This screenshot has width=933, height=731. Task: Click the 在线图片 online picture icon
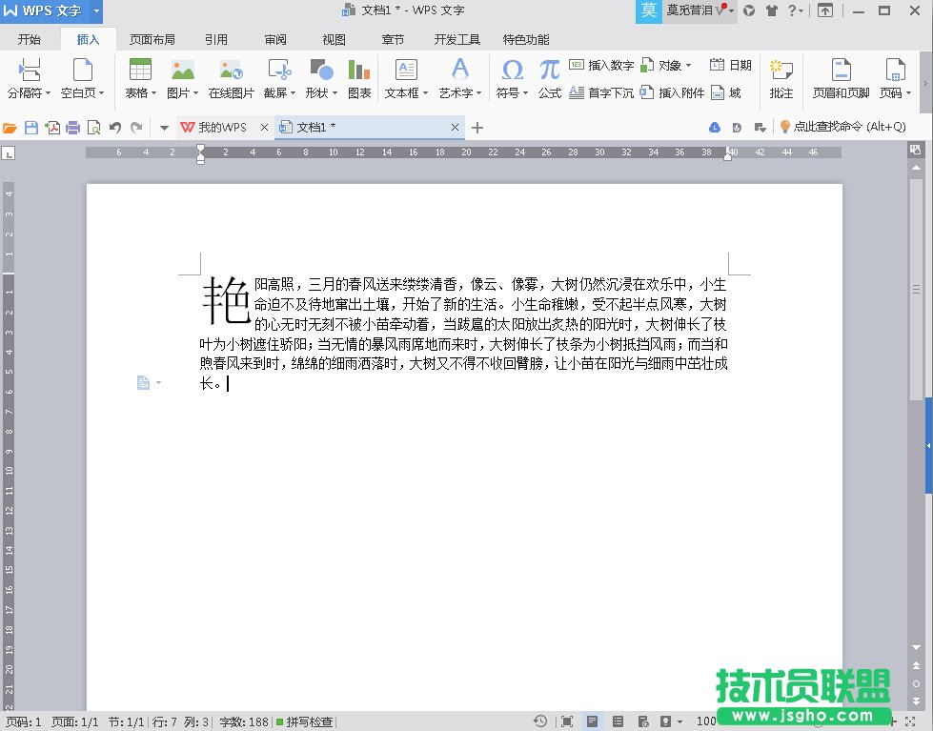tap(231, 78)
